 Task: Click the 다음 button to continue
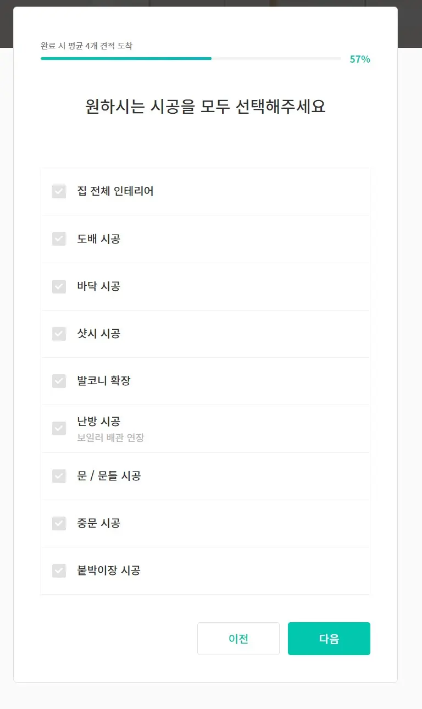click(329, 638)
